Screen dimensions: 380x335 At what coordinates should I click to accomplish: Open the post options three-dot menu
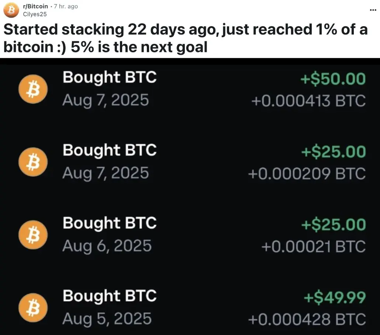coord(373,10)
